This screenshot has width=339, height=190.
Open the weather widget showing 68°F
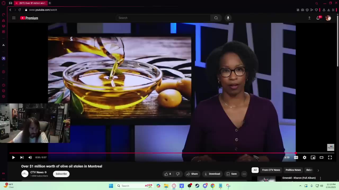coord(9,186)
